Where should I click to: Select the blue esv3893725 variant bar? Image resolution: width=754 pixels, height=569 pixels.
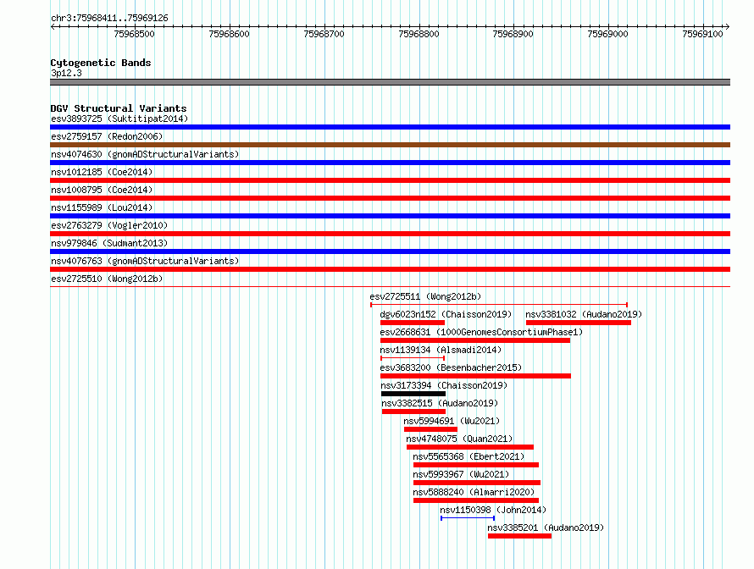390,127
